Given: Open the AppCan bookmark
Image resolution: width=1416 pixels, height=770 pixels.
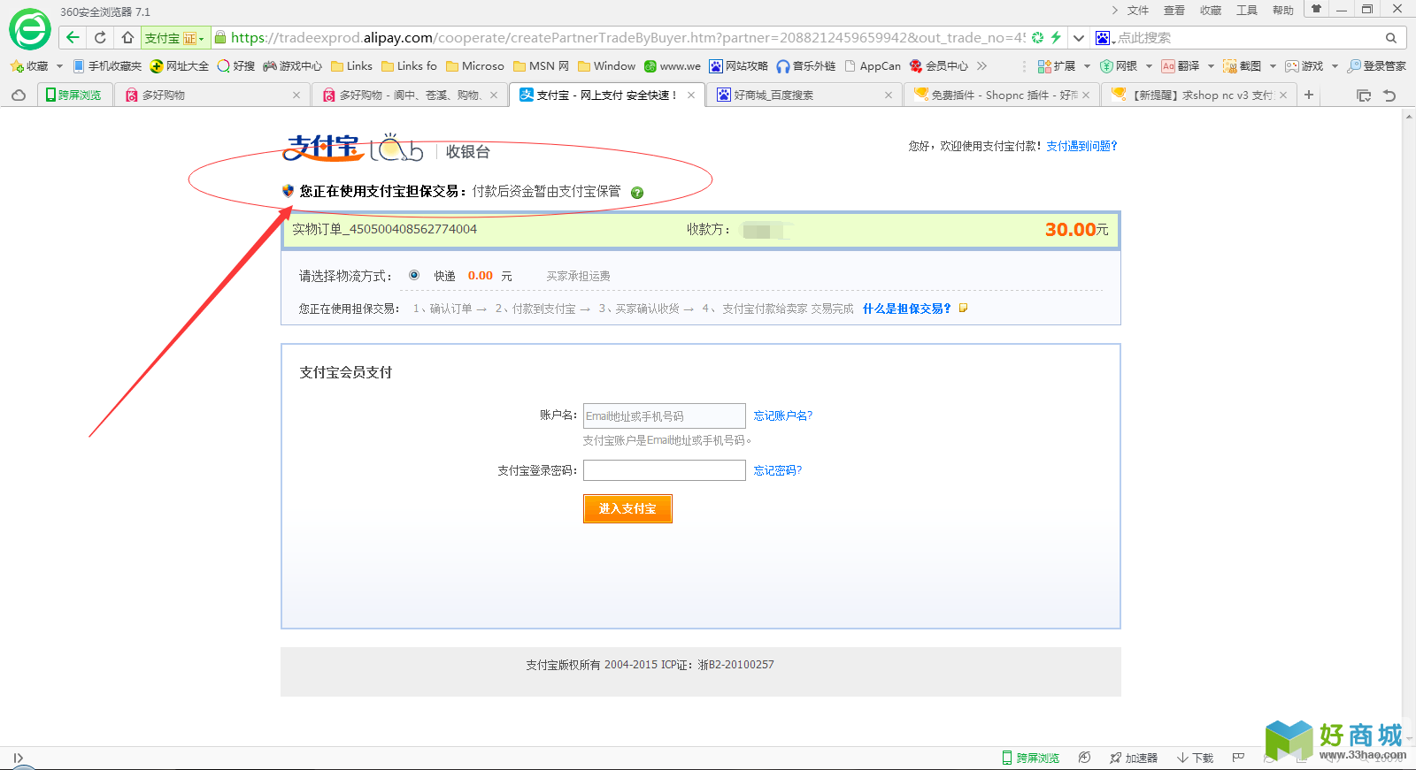Looking at the screenshot, I should pyautogui.click(x=873, y=66).
